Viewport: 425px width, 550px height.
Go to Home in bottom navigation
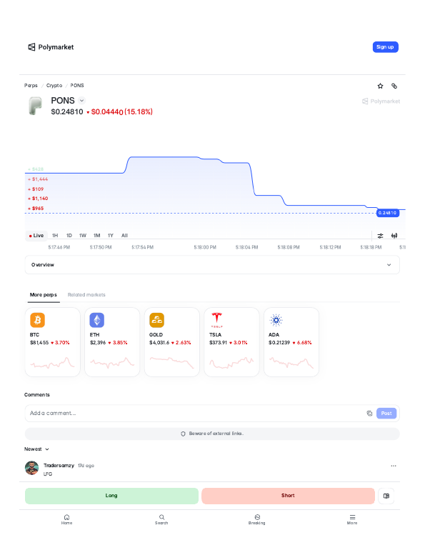pos(66,519)
